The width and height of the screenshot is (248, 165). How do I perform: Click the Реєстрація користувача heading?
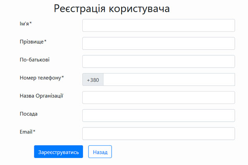(x=112, y=9)
